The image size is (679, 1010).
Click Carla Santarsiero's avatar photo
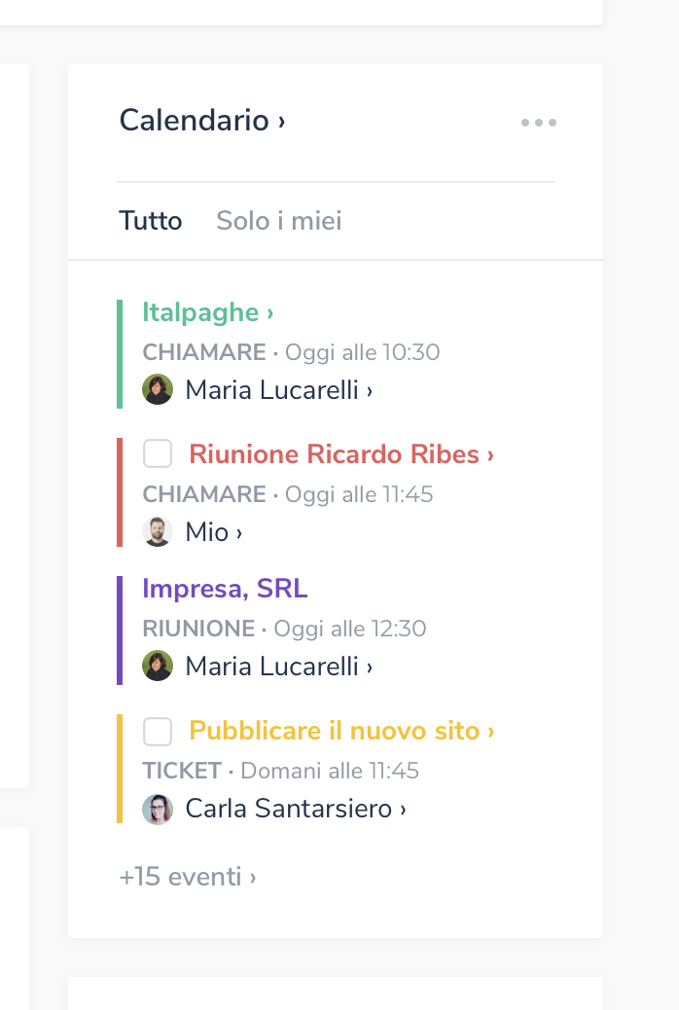tap(158, 809)
